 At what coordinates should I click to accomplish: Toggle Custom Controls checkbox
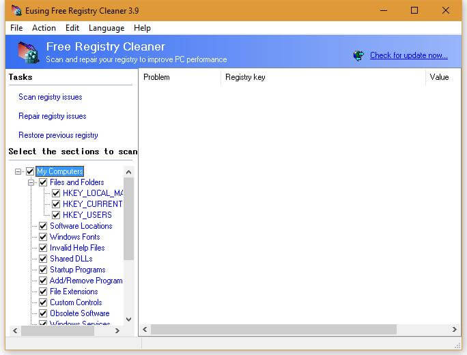coord(43,302)
